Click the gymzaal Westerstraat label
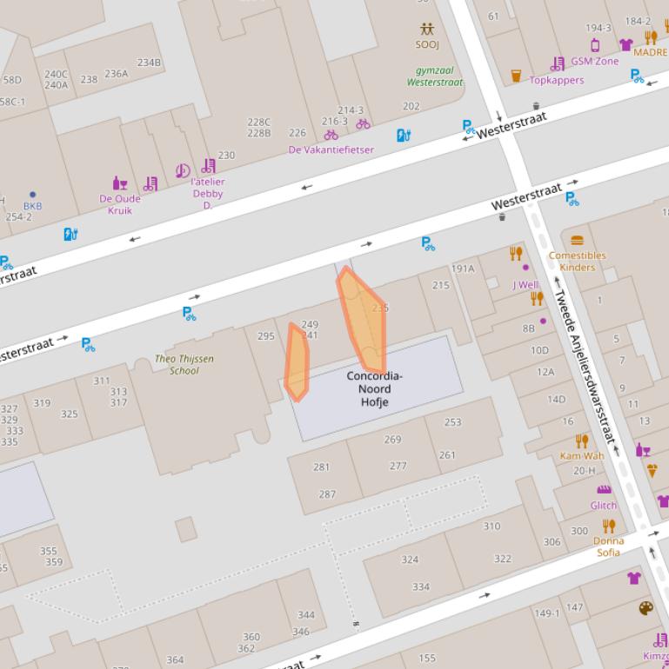 pos(435,76)
